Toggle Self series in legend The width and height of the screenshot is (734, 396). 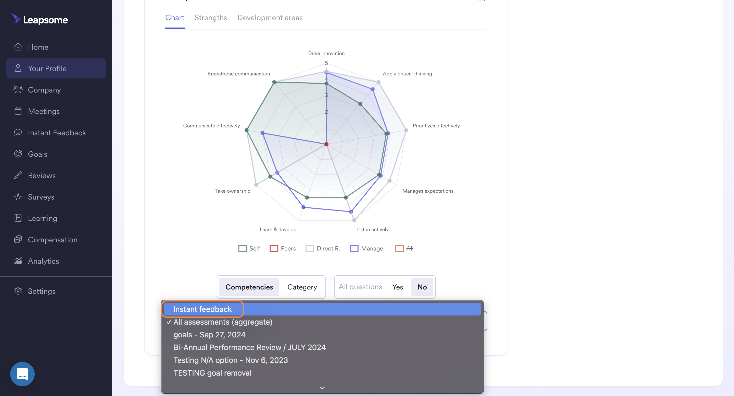(x=249, y=248)
